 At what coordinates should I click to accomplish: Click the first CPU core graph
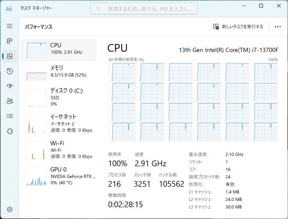(x=122, y=71)
